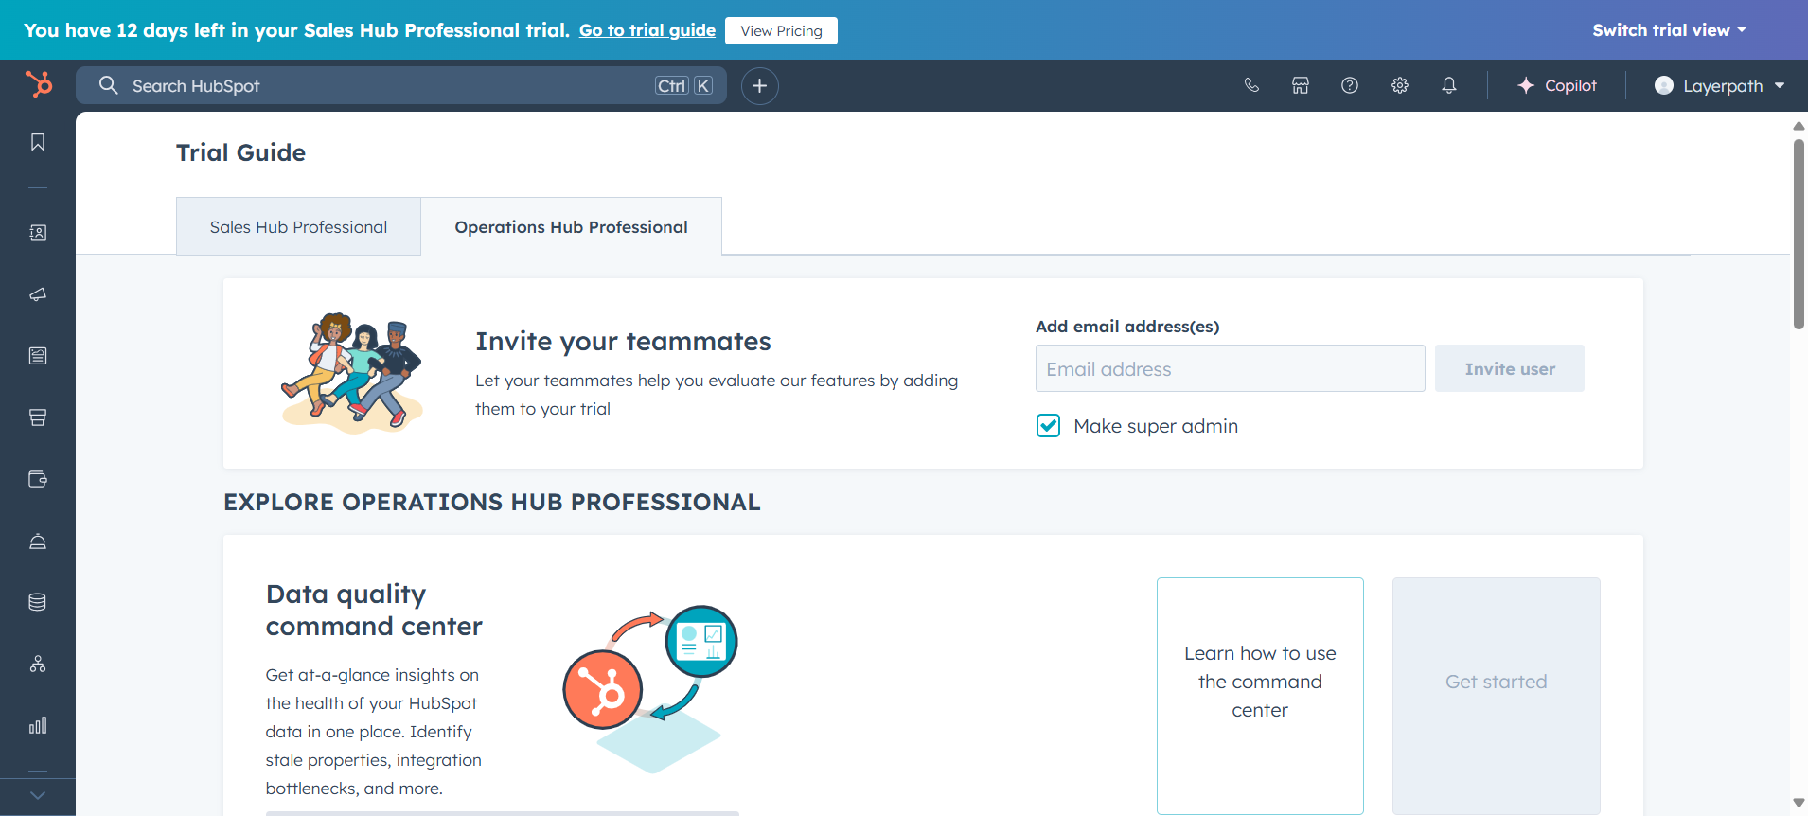Switch to Sales Hub Professional tab
This screenshot has height=816, width=1808.
click(298, 227)
